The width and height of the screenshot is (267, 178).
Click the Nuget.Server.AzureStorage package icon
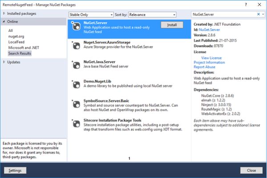(76, 46)
